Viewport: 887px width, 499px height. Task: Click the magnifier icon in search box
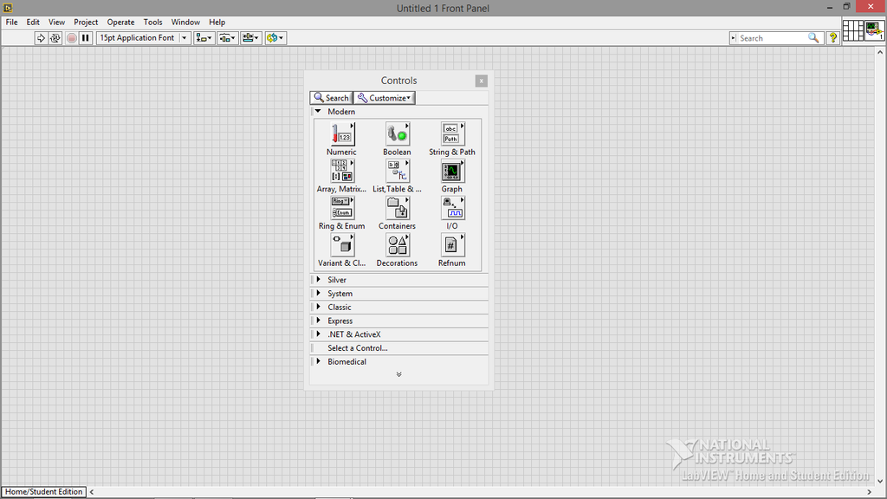click(813, 38)
